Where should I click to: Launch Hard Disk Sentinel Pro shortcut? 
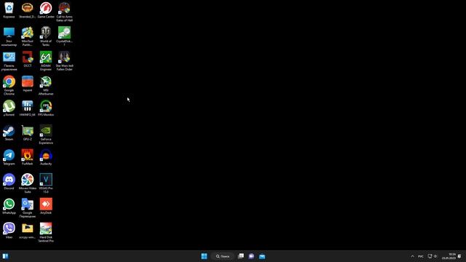coord(46,233)
